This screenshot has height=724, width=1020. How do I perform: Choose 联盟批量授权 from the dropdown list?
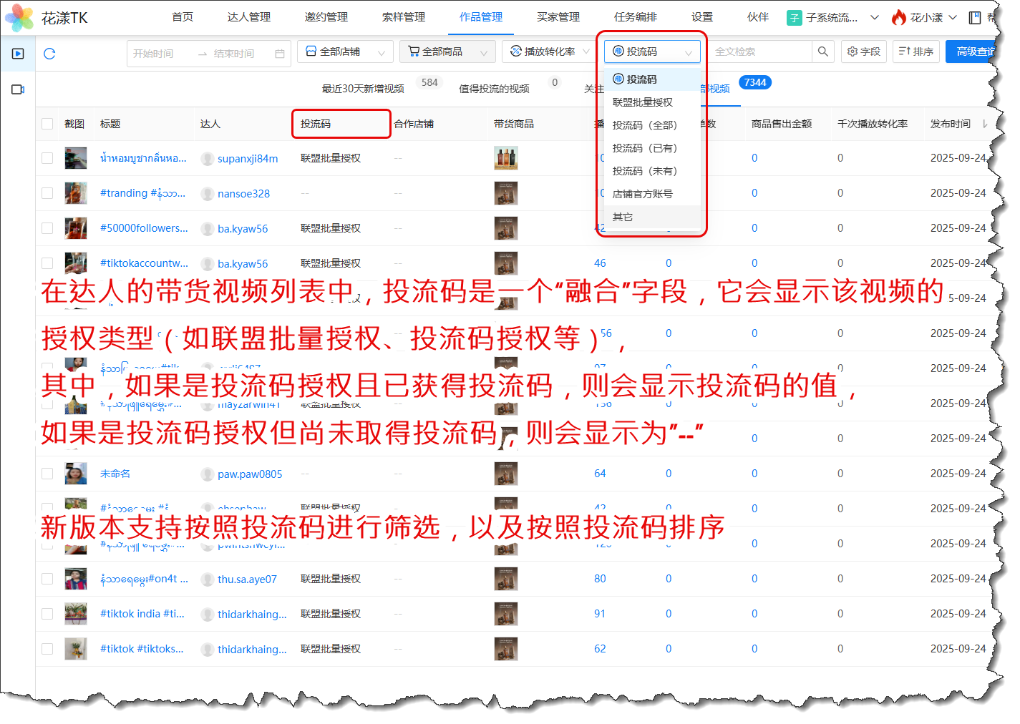(643, 102)
